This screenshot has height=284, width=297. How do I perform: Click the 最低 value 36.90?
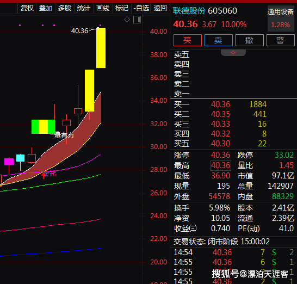coord(221,176)
